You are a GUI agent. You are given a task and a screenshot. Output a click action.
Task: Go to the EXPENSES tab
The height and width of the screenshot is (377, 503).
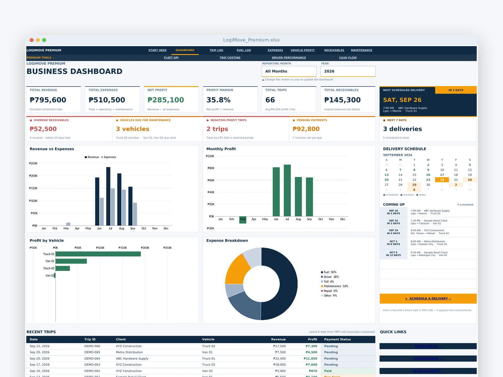(x=275, y=50)
